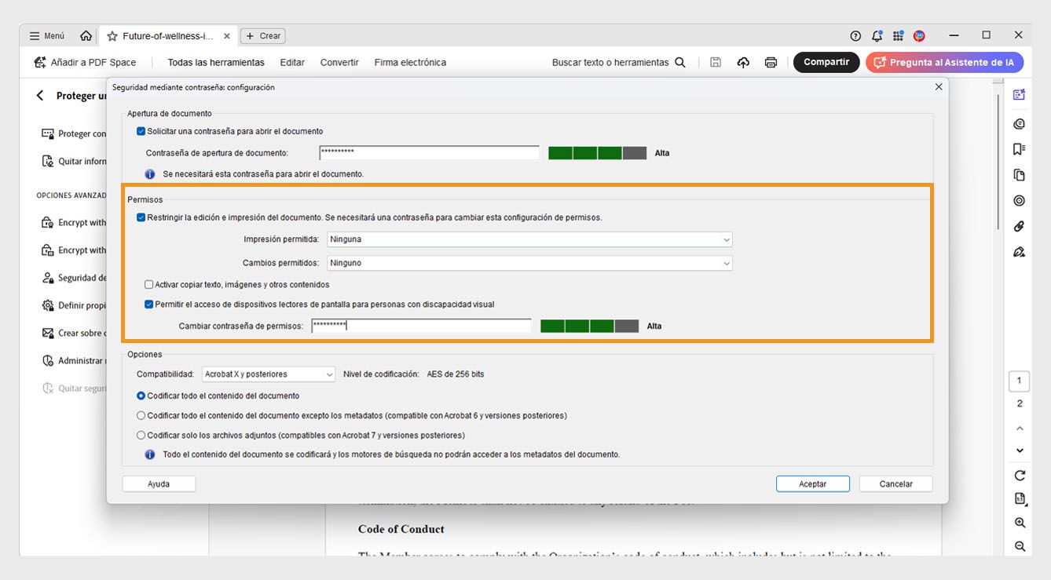Open the comments panel in the right sidebar
Screen dimensions: 1051x580
1019,123
